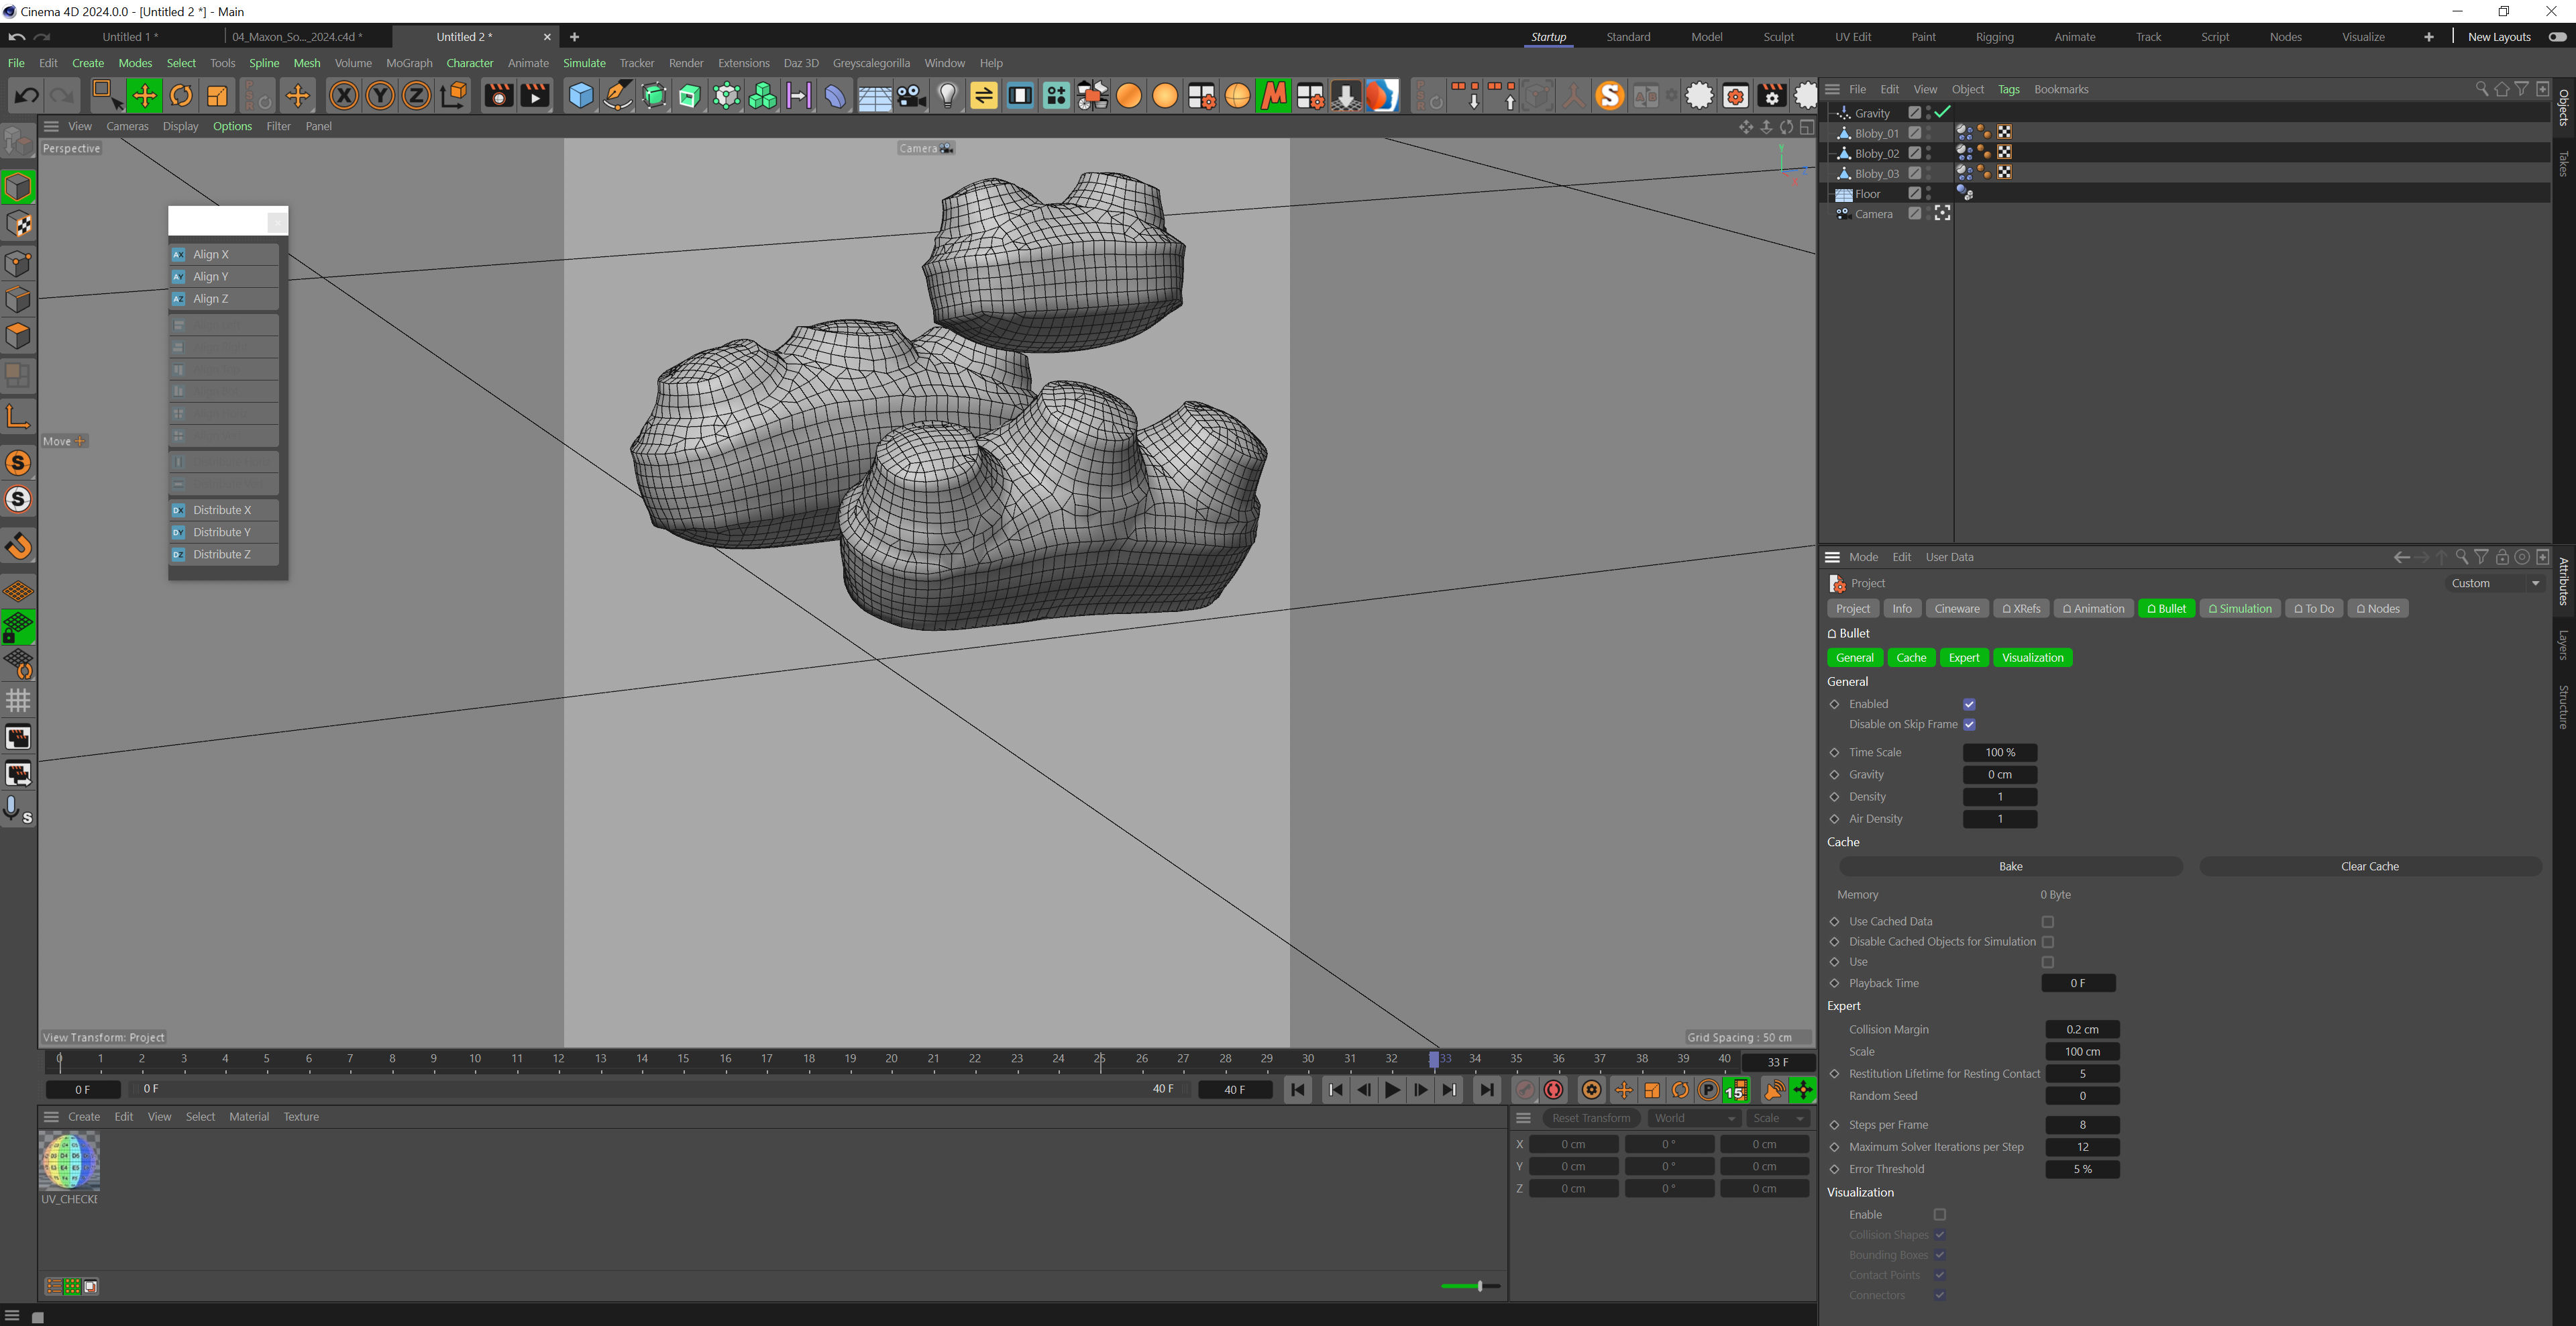Toggle X axis lock icon
Image resolution: width=2576 pixels, height=1326 pixels.
point(343,96)
